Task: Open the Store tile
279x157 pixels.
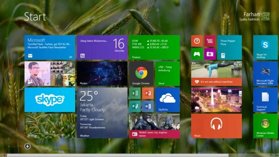Action: [167, 74]
